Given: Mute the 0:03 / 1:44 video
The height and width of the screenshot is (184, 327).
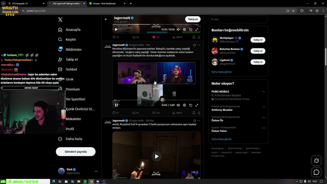Looking at the screenshot, I should [178, 105].
